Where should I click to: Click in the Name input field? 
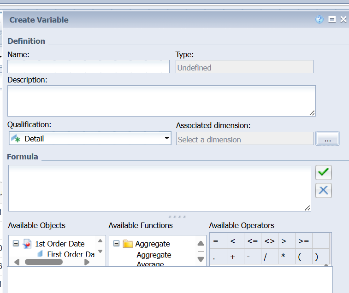click(89, 67)
